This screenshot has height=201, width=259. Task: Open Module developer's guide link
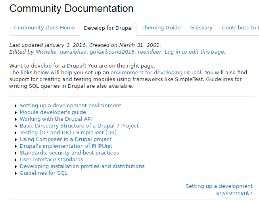[x=53, y=112]
